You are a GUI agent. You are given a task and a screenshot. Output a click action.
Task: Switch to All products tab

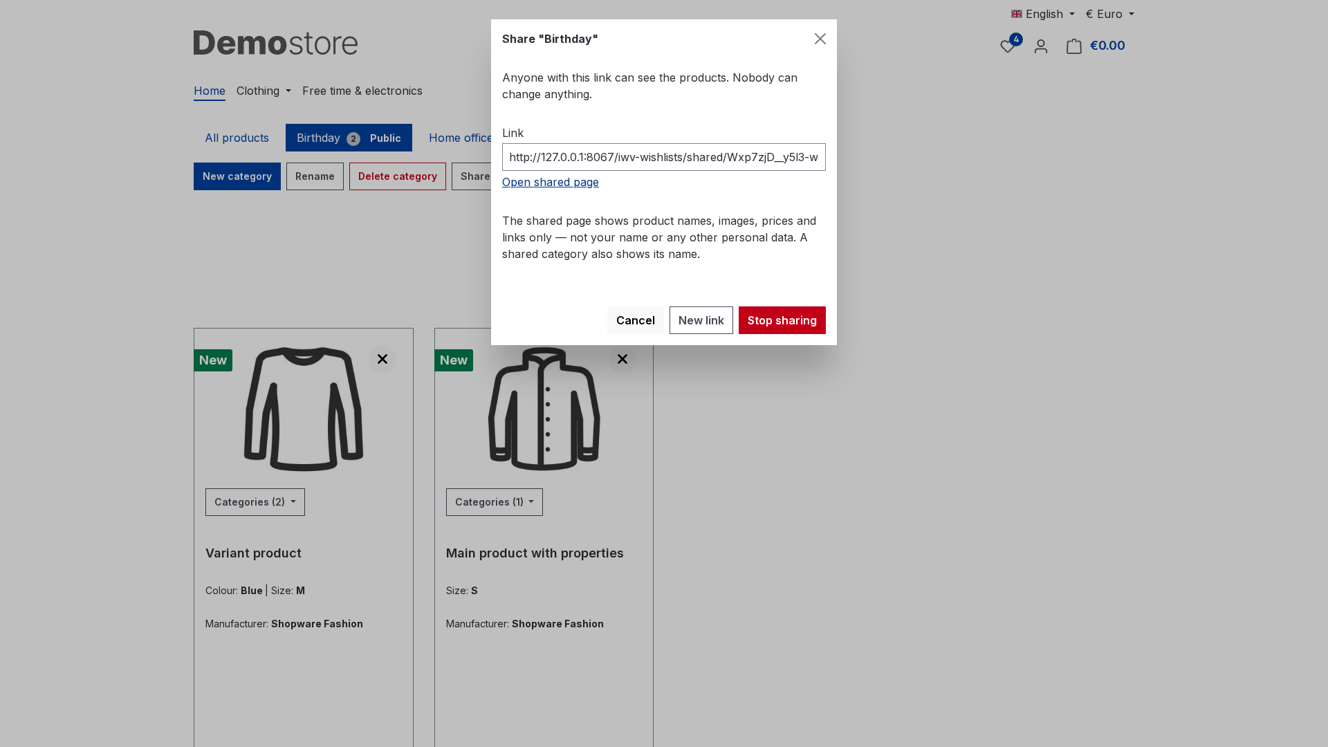point(237,138)
